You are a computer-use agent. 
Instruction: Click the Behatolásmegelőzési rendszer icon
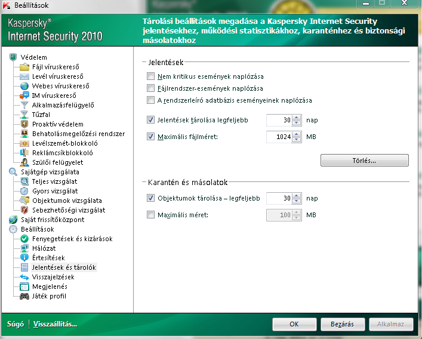click(24, 134)
